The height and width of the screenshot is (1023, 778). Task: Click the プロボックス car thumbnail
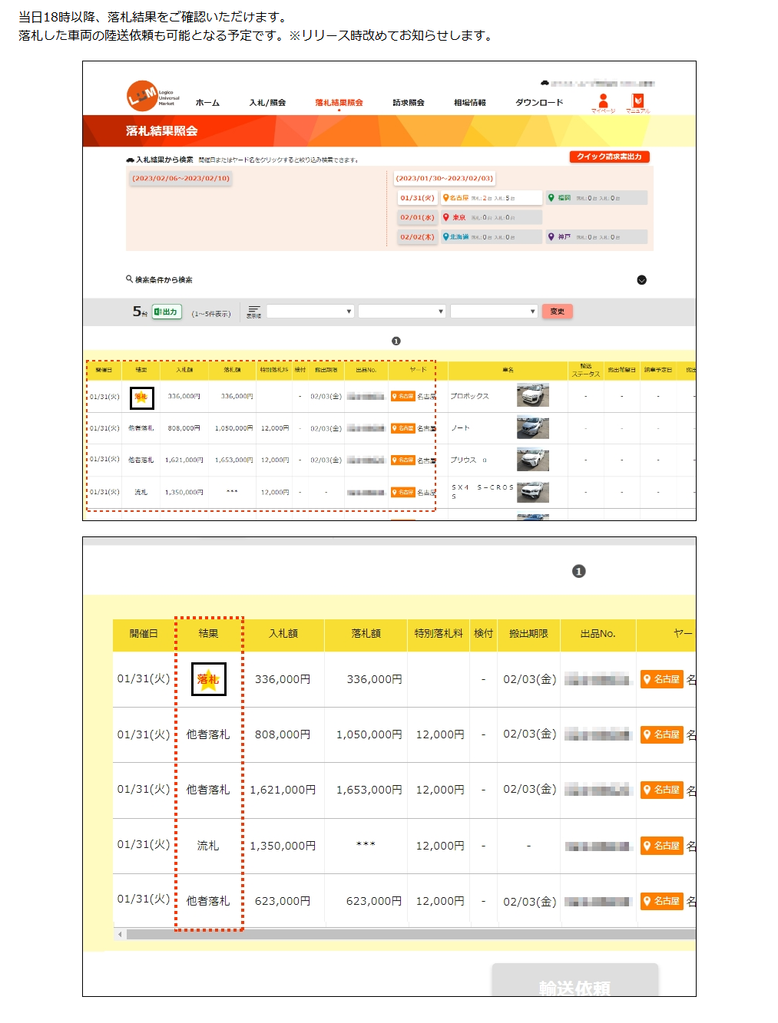pyautogui.click(x=532, y=395)
